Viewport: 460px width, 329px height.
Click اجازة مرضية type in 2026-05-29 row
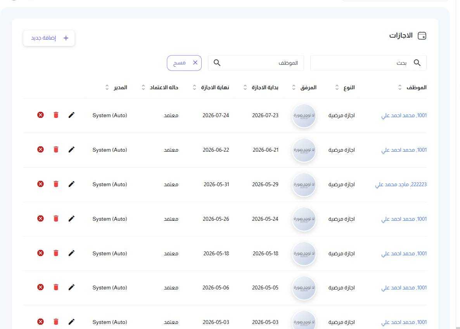click(x=341, y=184)
